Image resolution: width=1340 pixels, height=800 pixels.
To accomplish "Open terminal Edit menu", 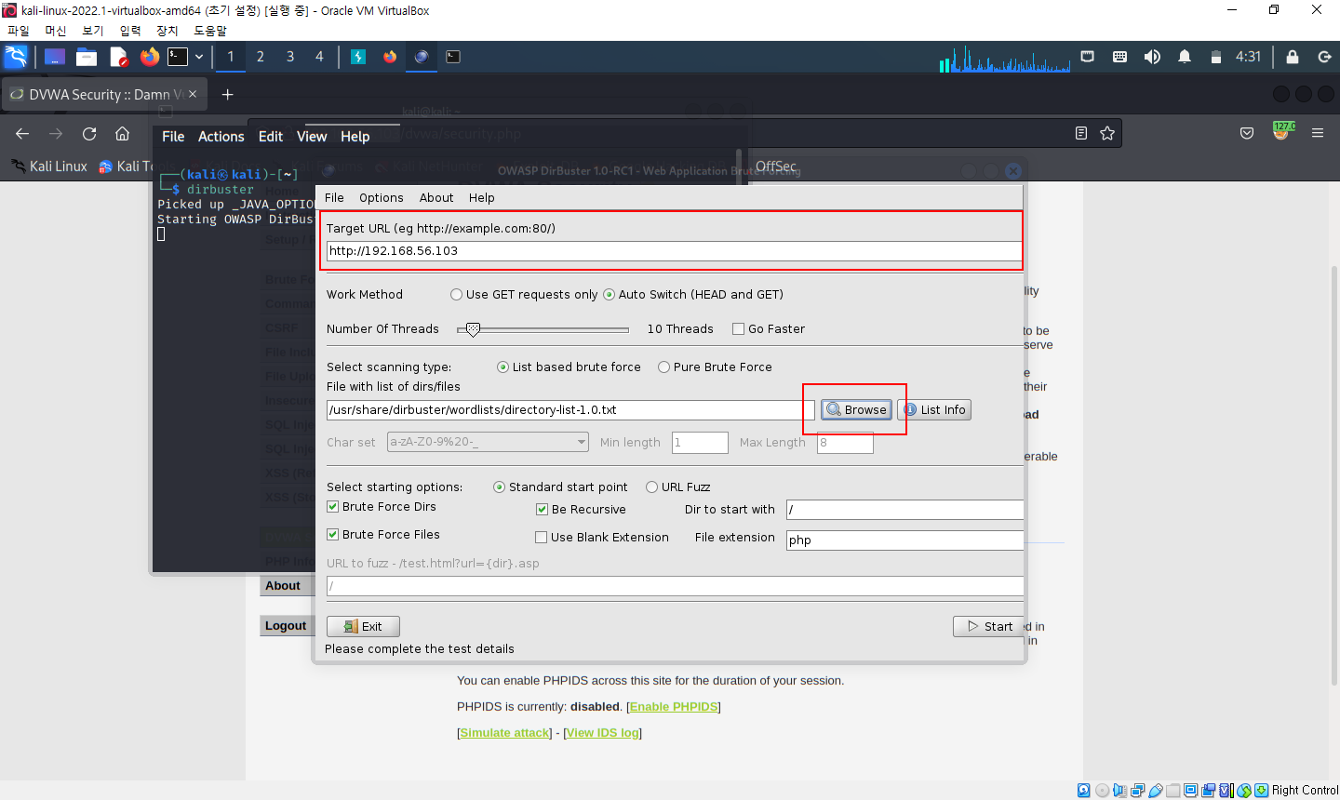I will coord(271,136).
